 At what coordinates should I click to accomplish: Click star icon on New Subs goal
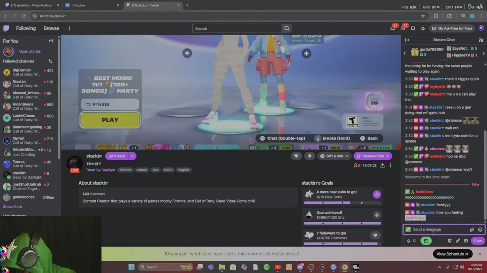point(377,195)
